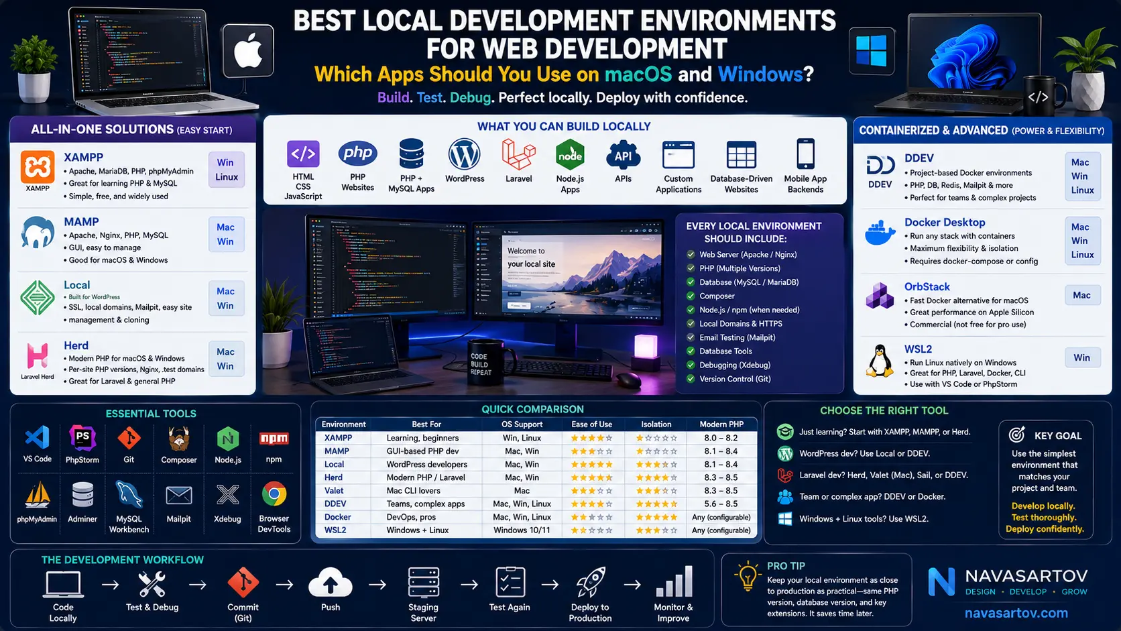Click the Web Server (Apache / Nginx) checkmark
This screenshot has height=631, width=1121.
pyautogui.click(x=691, y=254)
